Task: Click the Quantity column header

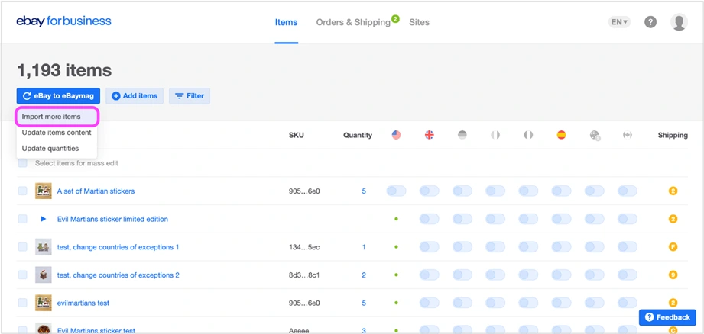Action: [358, 135]
